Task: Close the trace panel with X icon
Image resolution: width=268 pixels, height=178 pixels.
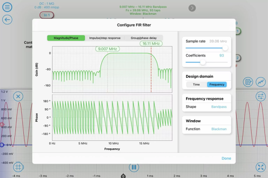Action: 18,96
